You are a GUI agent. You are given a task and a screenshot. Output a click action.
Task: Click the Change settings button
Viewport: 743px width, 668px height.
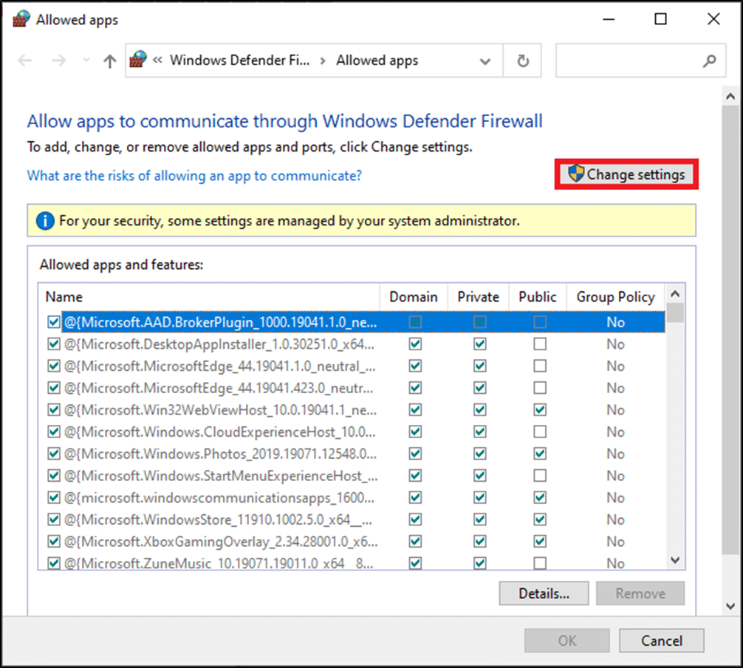[x=626, y=175]
